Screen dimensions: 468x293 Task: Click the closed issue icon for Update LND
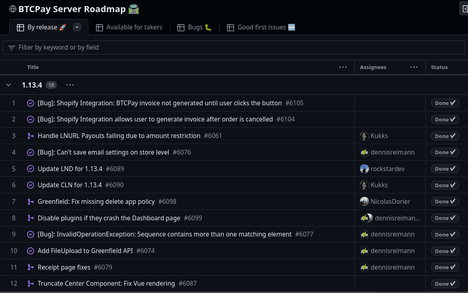31,169
